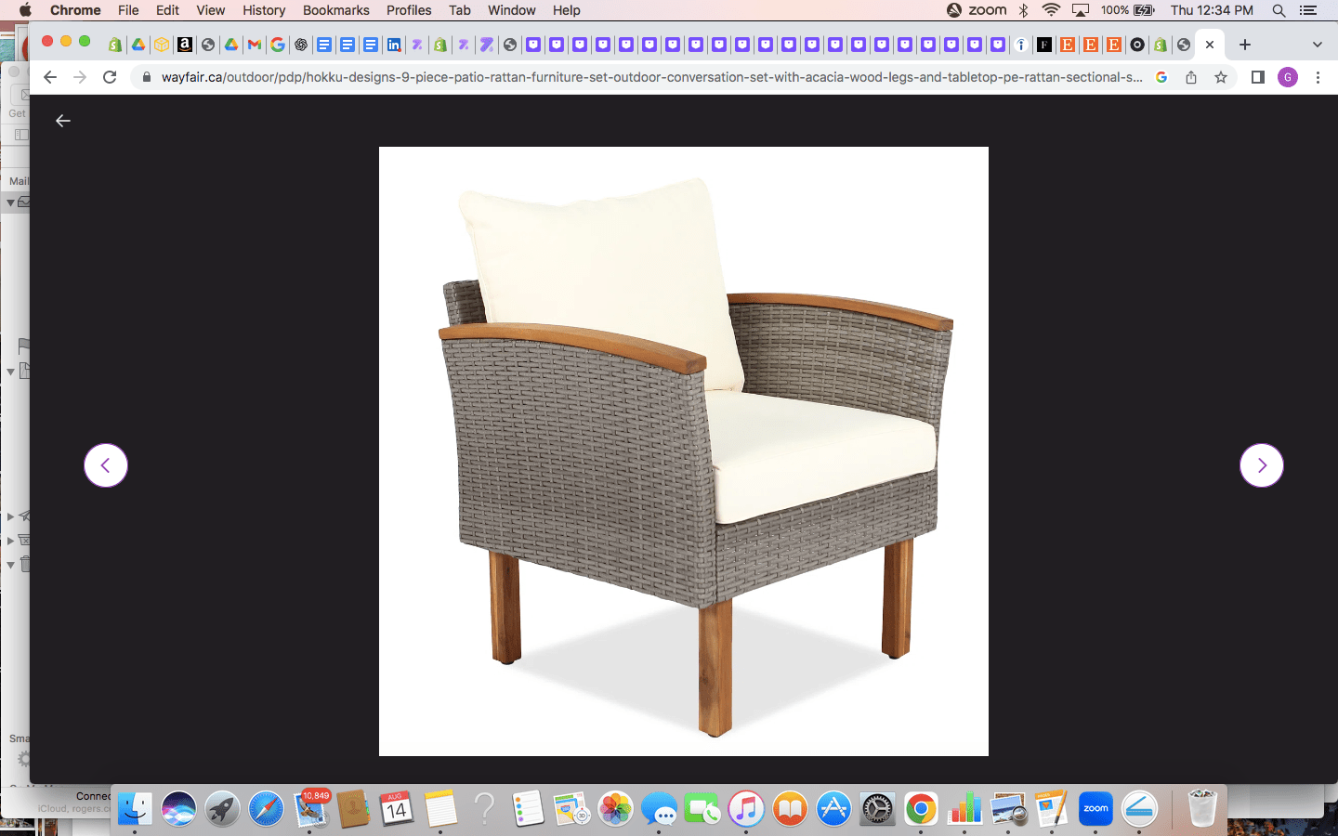
Task: Switch to the LinkedIn tab
Action: pyautogui.click(x=394, y=45)
